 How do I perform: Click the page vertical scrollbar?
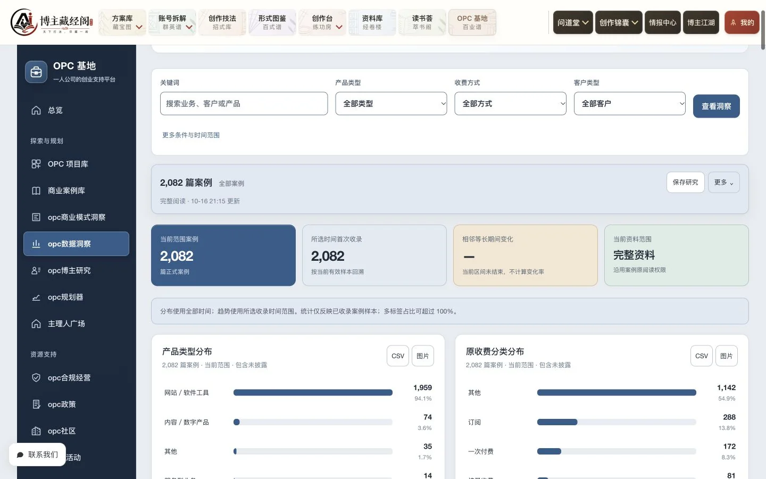pos(763,30)
